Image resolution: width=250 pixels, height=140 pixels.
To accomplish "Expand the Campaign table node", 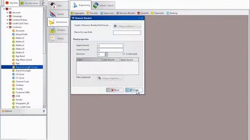I will [x=7, y=16].
